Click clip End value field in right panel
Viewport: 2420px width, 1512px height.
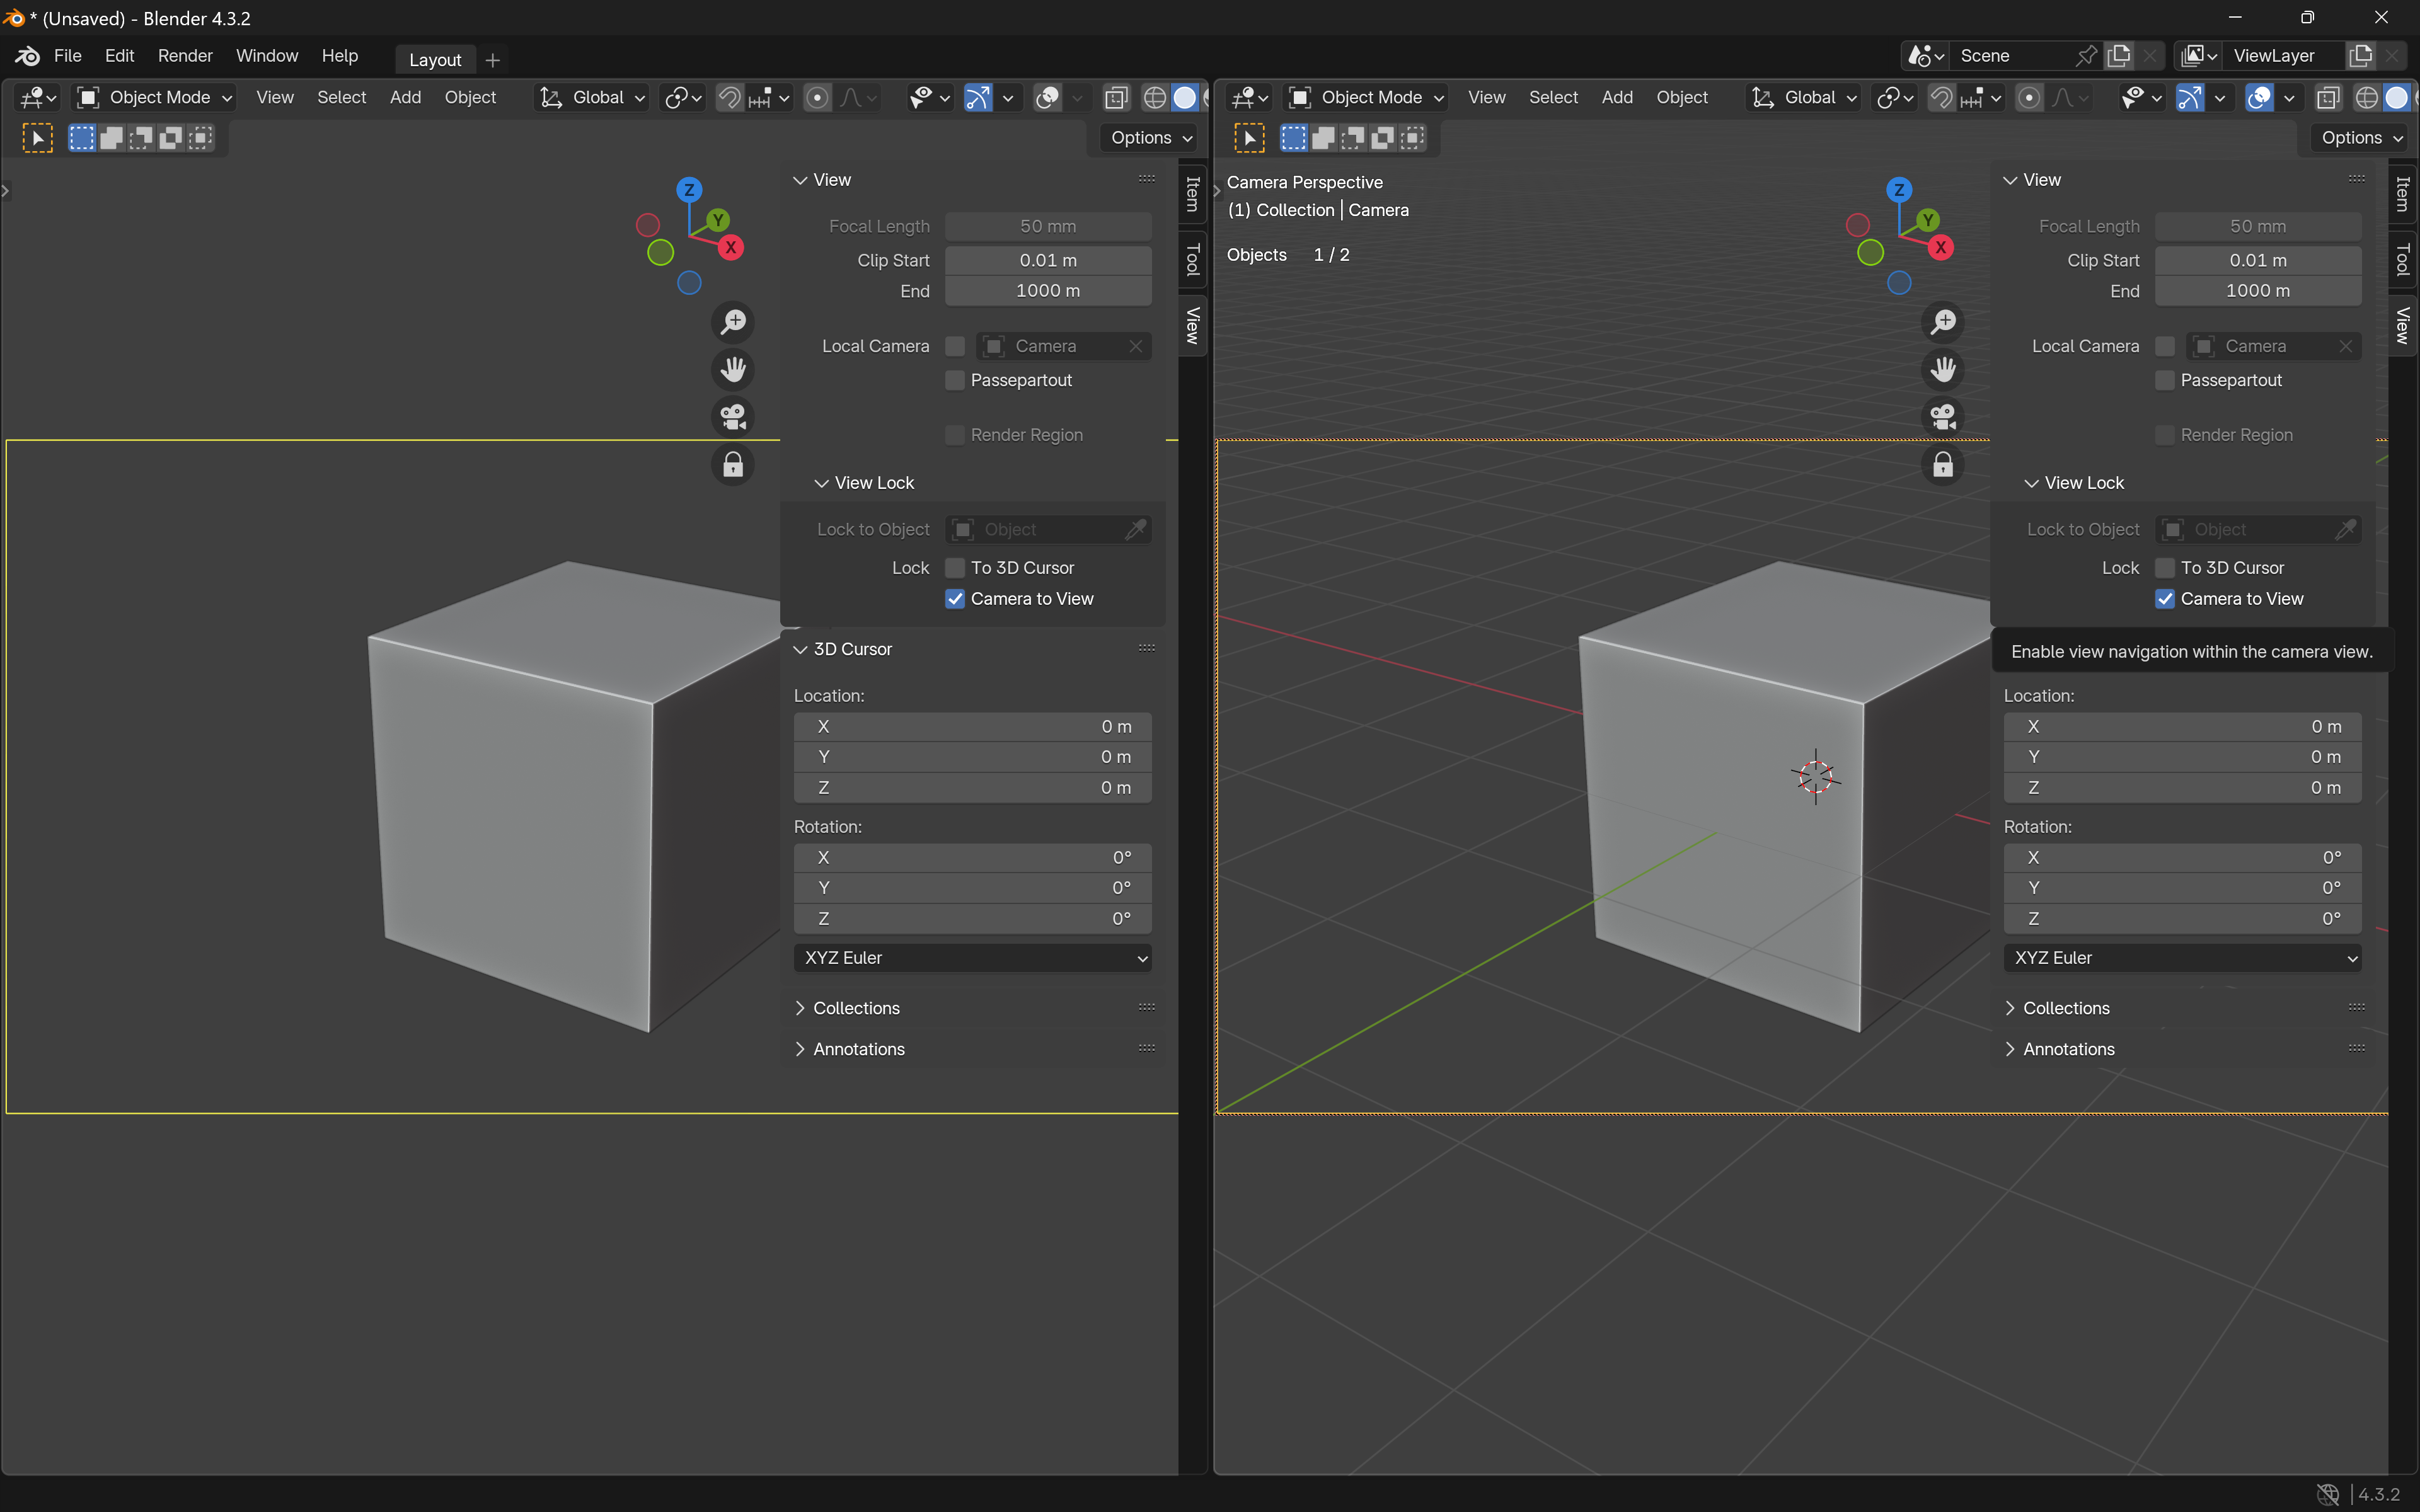2258,291
